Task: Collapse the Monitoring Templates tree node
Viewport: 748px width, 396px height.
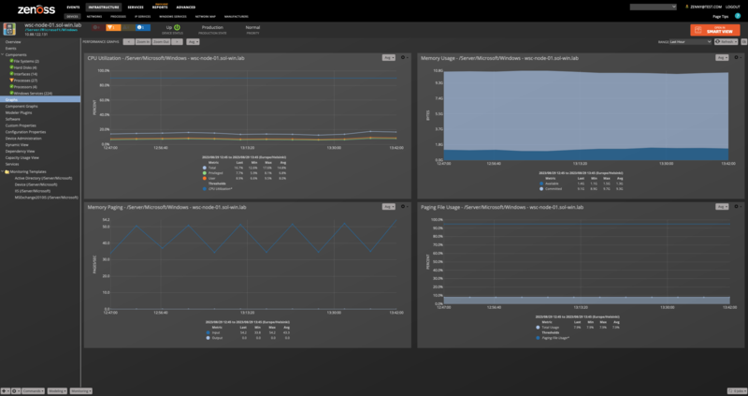Action: point(3,171)
